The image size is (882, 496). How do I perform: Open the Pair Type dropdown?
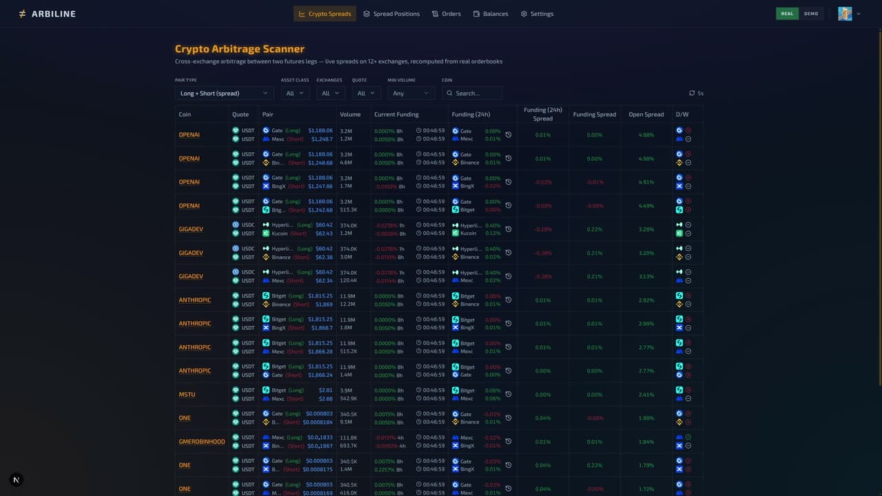[225, 93]
